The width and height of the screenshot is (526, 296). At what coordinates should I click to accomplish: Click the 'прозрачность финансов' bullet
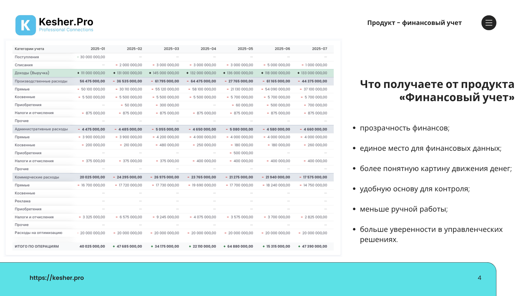pyautogui.click(x=405, y=128)
